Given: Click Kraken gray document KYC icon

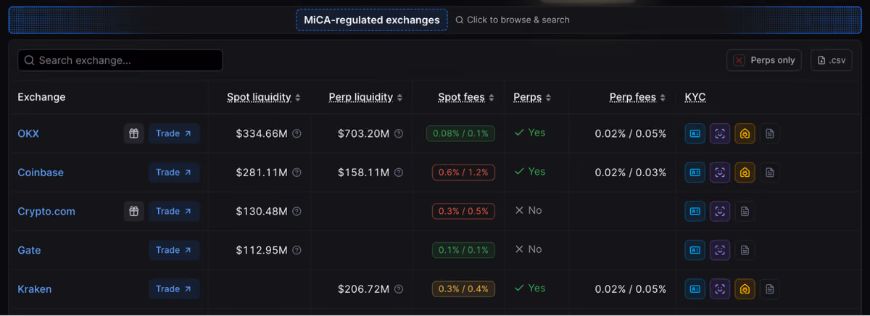Looking at the screenshot, I should click(x=770, y=289).
